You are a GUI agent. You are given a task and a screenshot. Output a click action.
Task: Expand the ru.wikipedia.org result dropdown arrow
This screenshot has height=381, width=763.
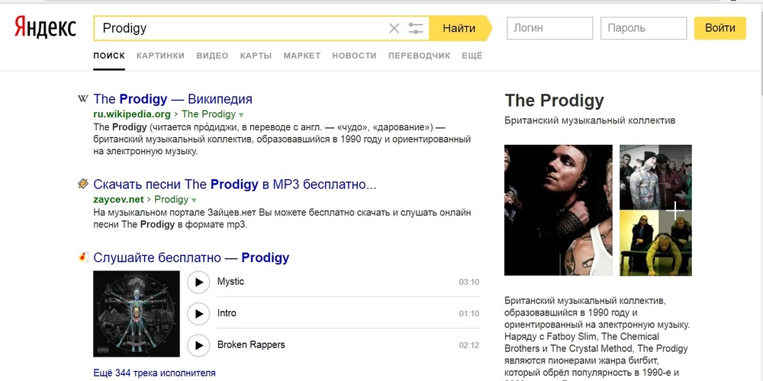click(240, 115)
